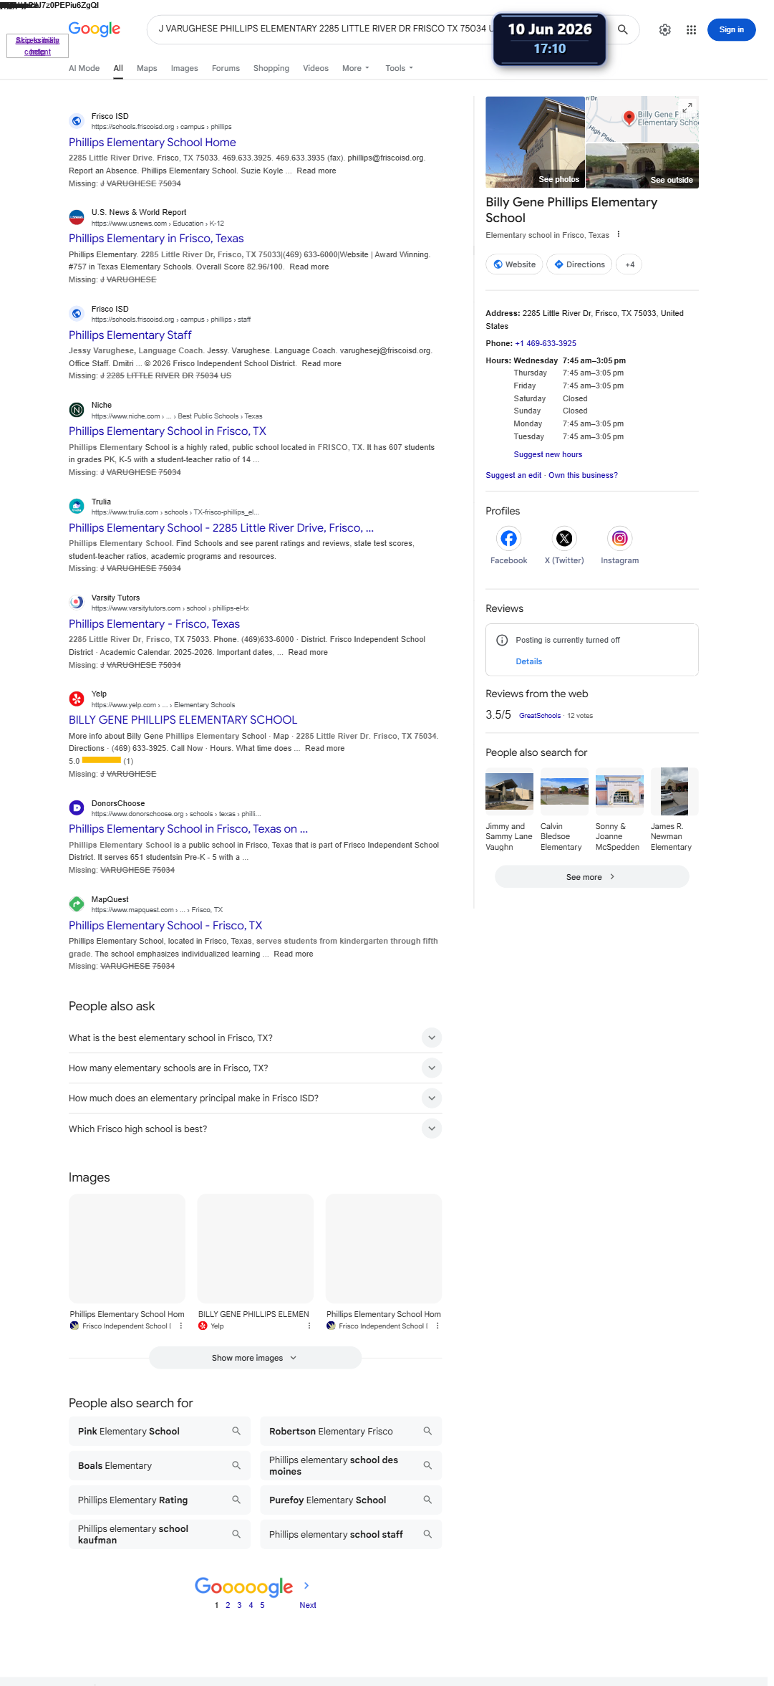
Task: Expand the map view icon
Action: click(x=687, y=107)
